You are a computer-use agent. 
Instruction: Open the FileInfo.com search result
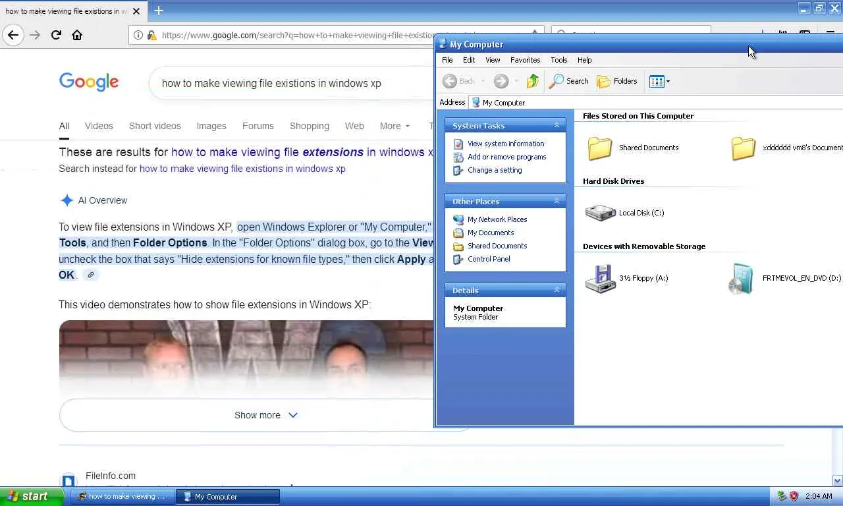coord(111,476)
